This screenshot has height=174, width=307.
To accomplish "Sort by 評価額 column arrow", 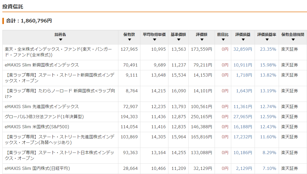I will (202, 40).
